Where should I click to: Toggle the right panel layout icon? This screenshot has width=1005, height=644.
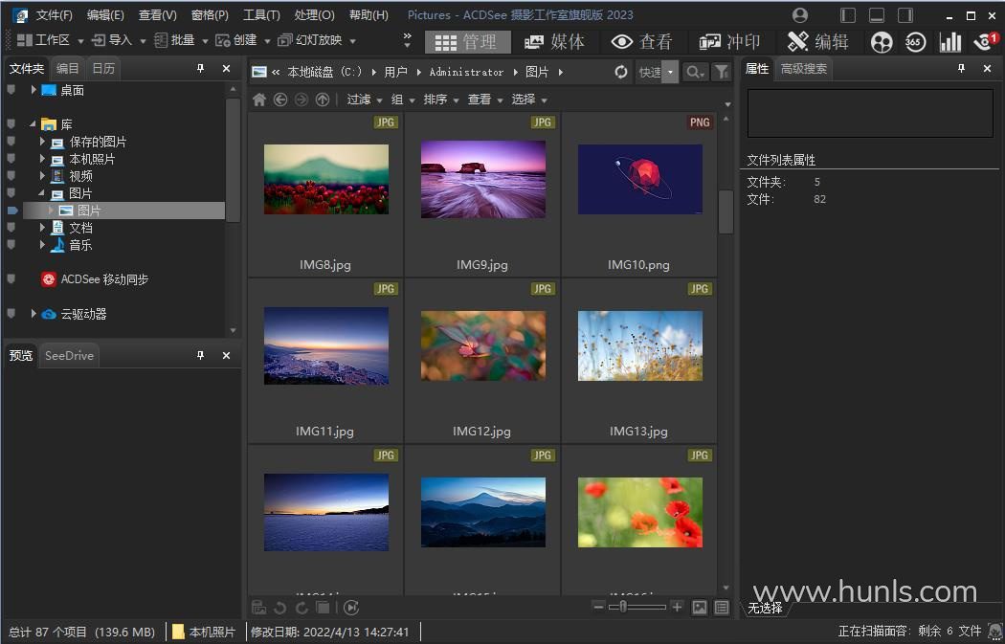point(905,15)
